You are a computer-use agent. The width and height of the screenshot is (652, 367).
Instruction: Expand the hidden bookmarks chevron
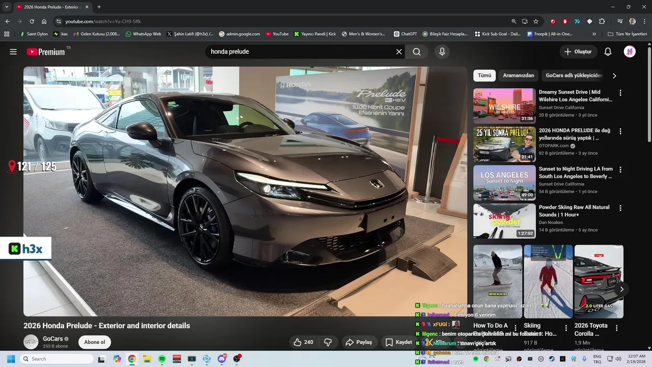point(594,34)
